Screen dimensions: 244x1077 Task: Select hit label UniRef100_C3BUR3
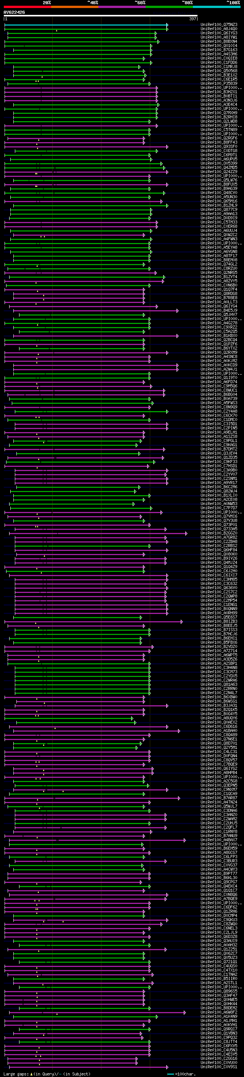(219, 861)
